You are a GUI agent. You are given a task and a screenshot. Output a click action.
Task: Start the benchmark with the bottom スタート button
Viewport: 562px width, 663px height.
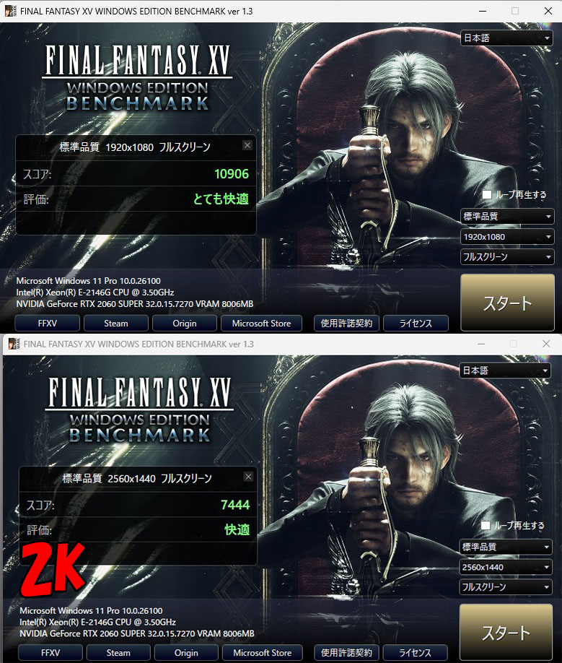click(506, 633)
